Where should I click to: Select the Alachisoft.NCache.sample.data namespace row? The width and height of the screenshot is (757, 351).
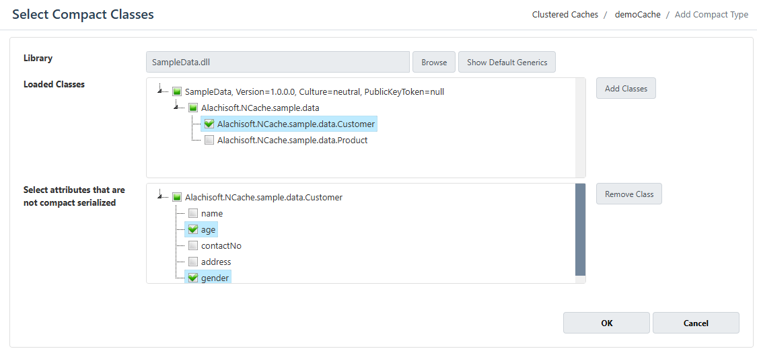click(x=260, y=108)
